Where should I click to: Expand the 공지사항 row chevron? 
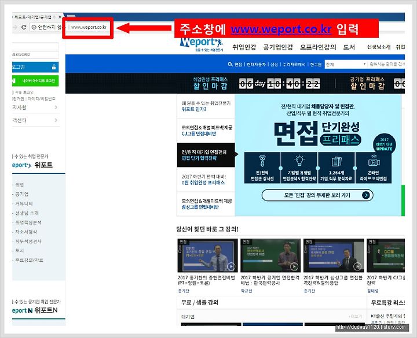click(56, 107)
